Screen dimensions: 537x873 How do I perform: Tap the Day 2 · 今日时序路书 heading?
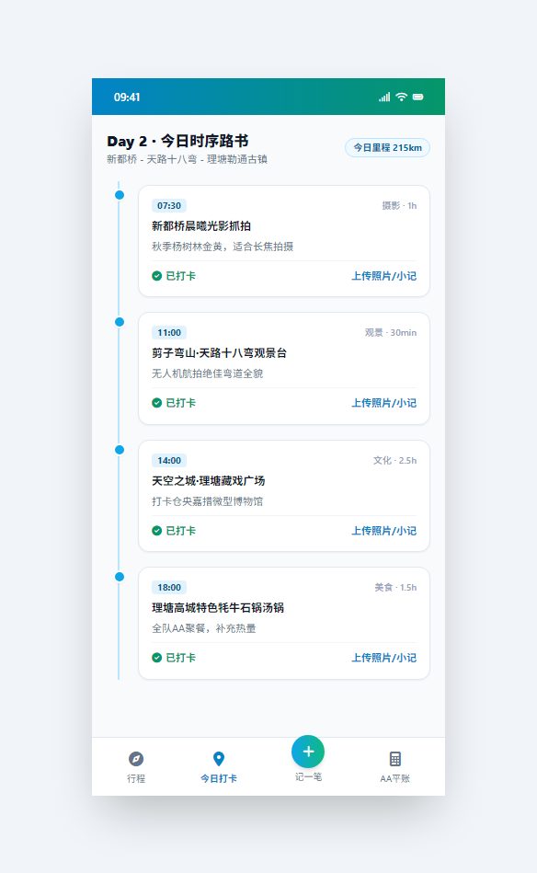[x=177, y=142]
